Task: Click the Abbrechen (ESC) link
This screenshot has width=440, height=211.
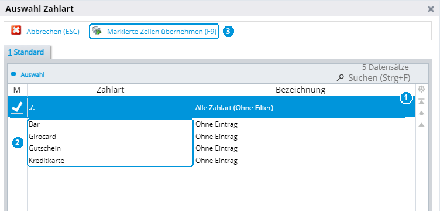Action: pyautogui.click(x=53, y=32)
